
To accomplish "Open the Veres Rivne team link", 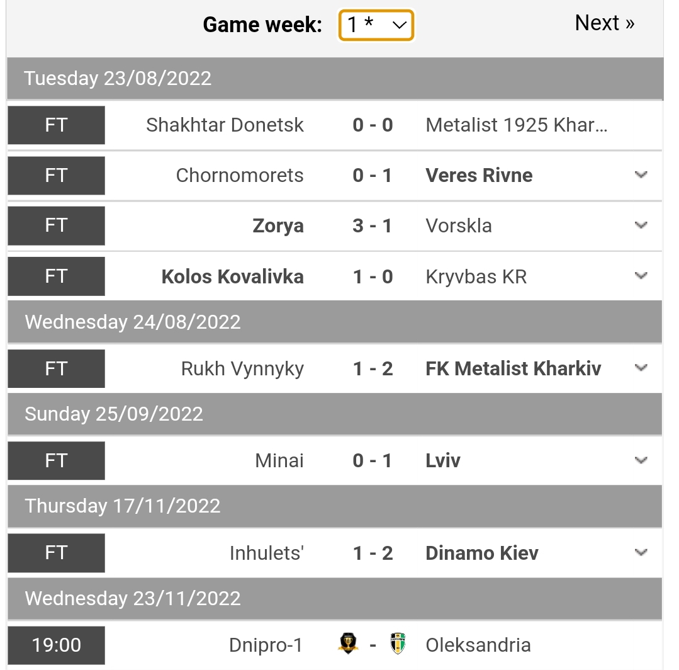I will pyautogui.click(x=479, y=175).
